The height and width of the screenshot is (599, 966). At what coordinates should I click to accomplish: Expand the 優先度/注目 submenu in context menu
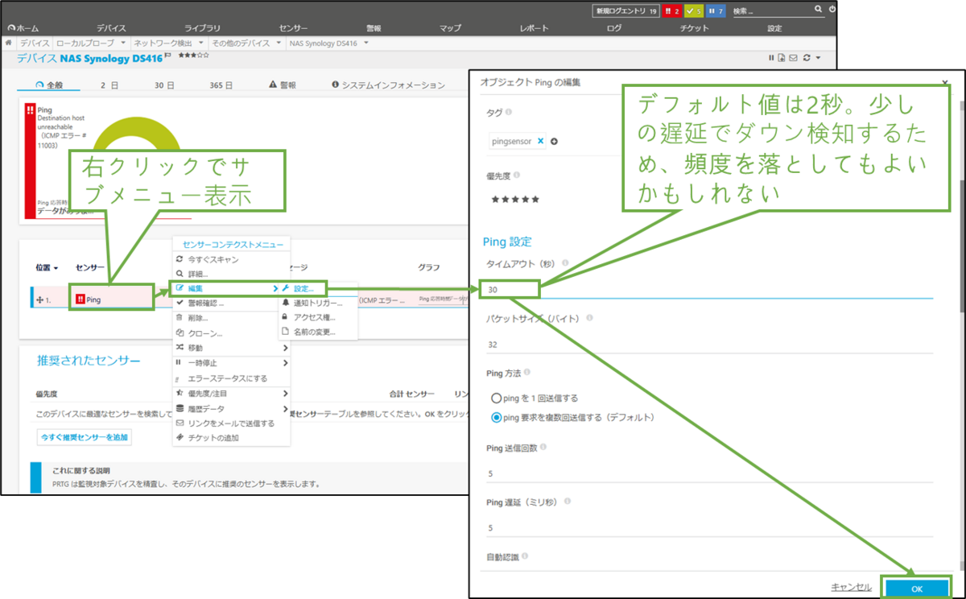click(285, 393)
